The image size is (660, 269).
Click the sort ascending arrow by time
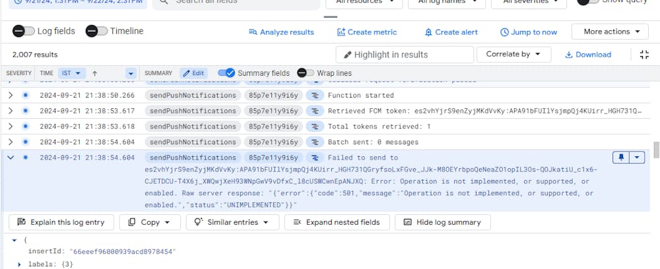tap(95, 73)
